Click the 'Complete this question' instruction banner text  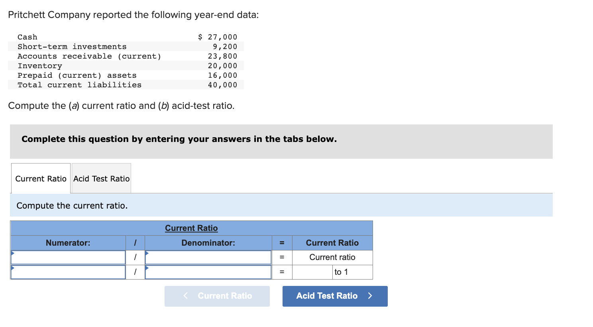179,139
